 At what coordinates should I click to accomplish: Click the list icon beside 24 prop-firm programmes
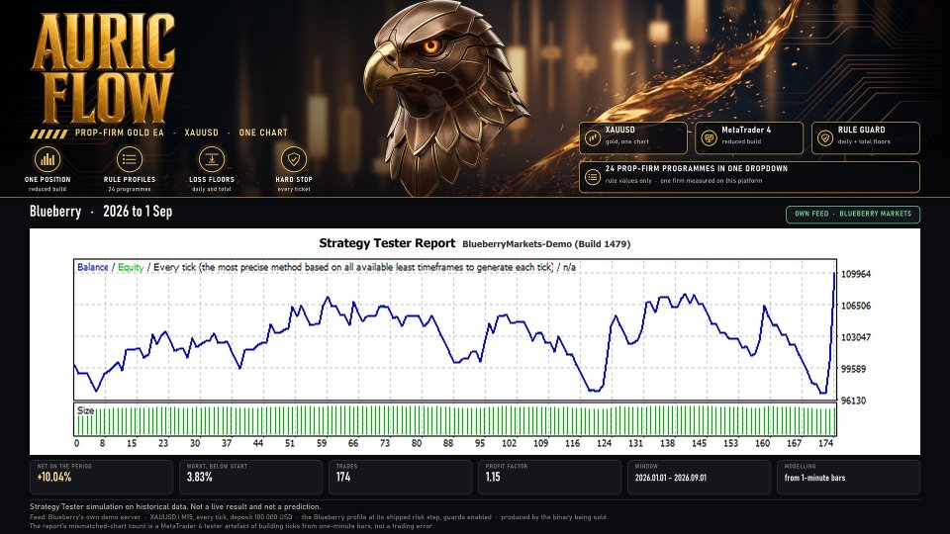(593, 177)
